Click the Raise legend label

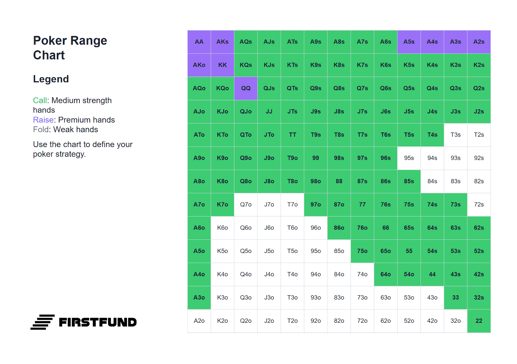(43, 120)
